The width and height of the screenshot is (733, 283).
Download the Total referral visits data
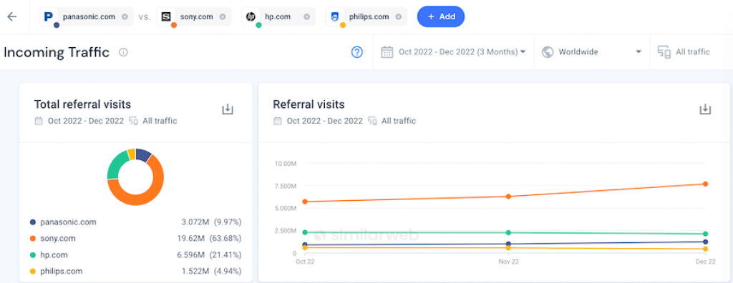228,110
